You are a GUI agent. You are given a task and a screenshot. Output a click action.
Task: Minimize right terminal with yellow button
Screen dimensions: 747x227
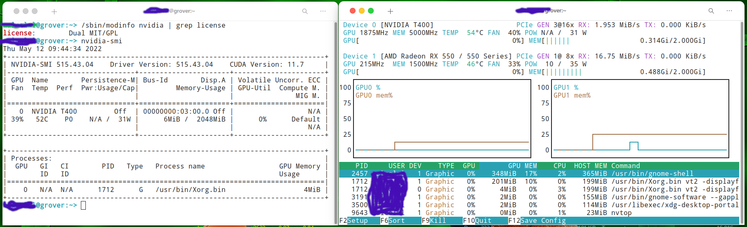(362, 11)
